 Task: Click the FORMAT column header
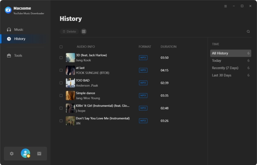145,47
